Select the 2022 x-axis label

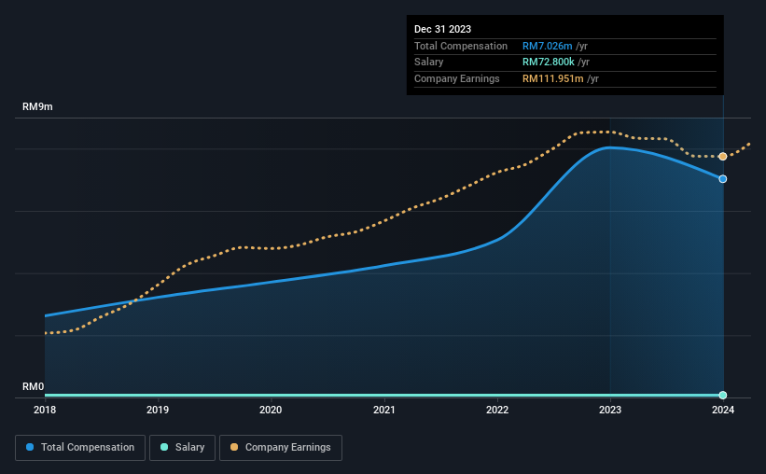[x=496, y=410]
